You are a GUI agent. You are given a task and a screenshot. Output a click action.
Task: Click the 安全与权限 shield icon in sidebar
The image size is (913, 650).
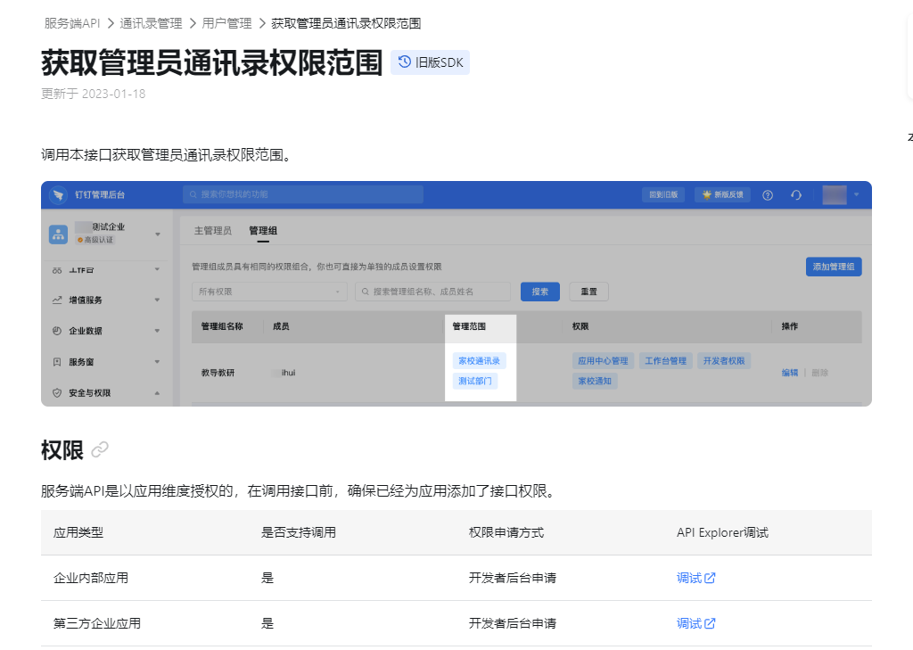click(57, 393)
